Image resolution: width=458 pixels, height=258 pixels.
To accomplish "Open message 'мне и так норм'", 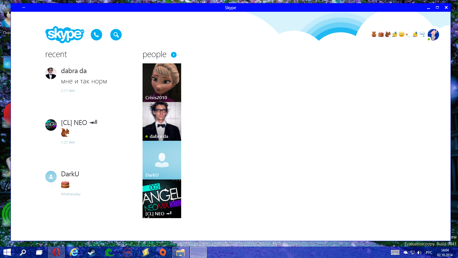I will click(x=84, y=81).
